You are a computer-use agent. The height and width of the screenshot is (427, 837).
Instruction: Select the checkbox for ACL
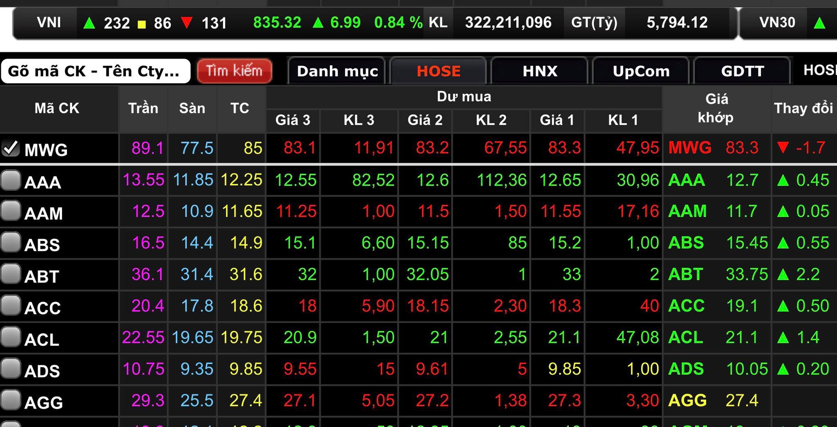(10, 337)
